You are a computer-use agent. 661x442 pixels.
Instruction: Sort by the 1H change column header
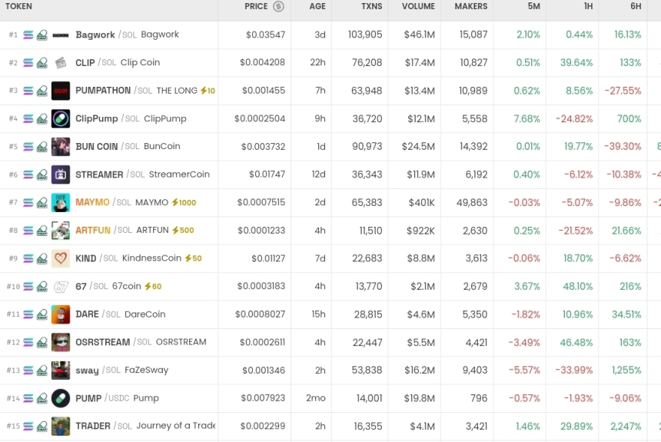pos(588,7)
